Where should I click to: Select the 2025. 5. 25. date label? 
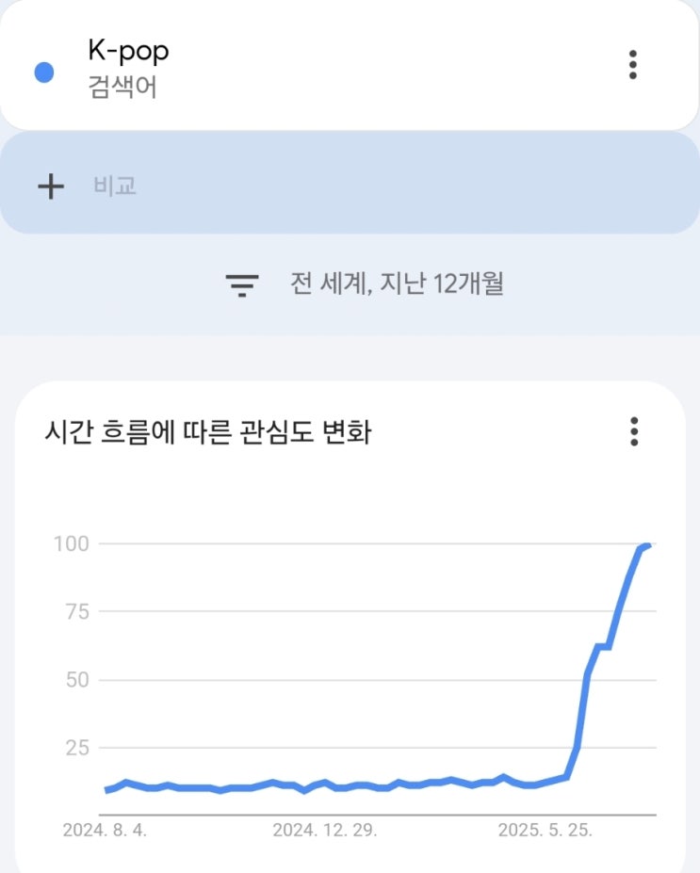tap(545, 832)
